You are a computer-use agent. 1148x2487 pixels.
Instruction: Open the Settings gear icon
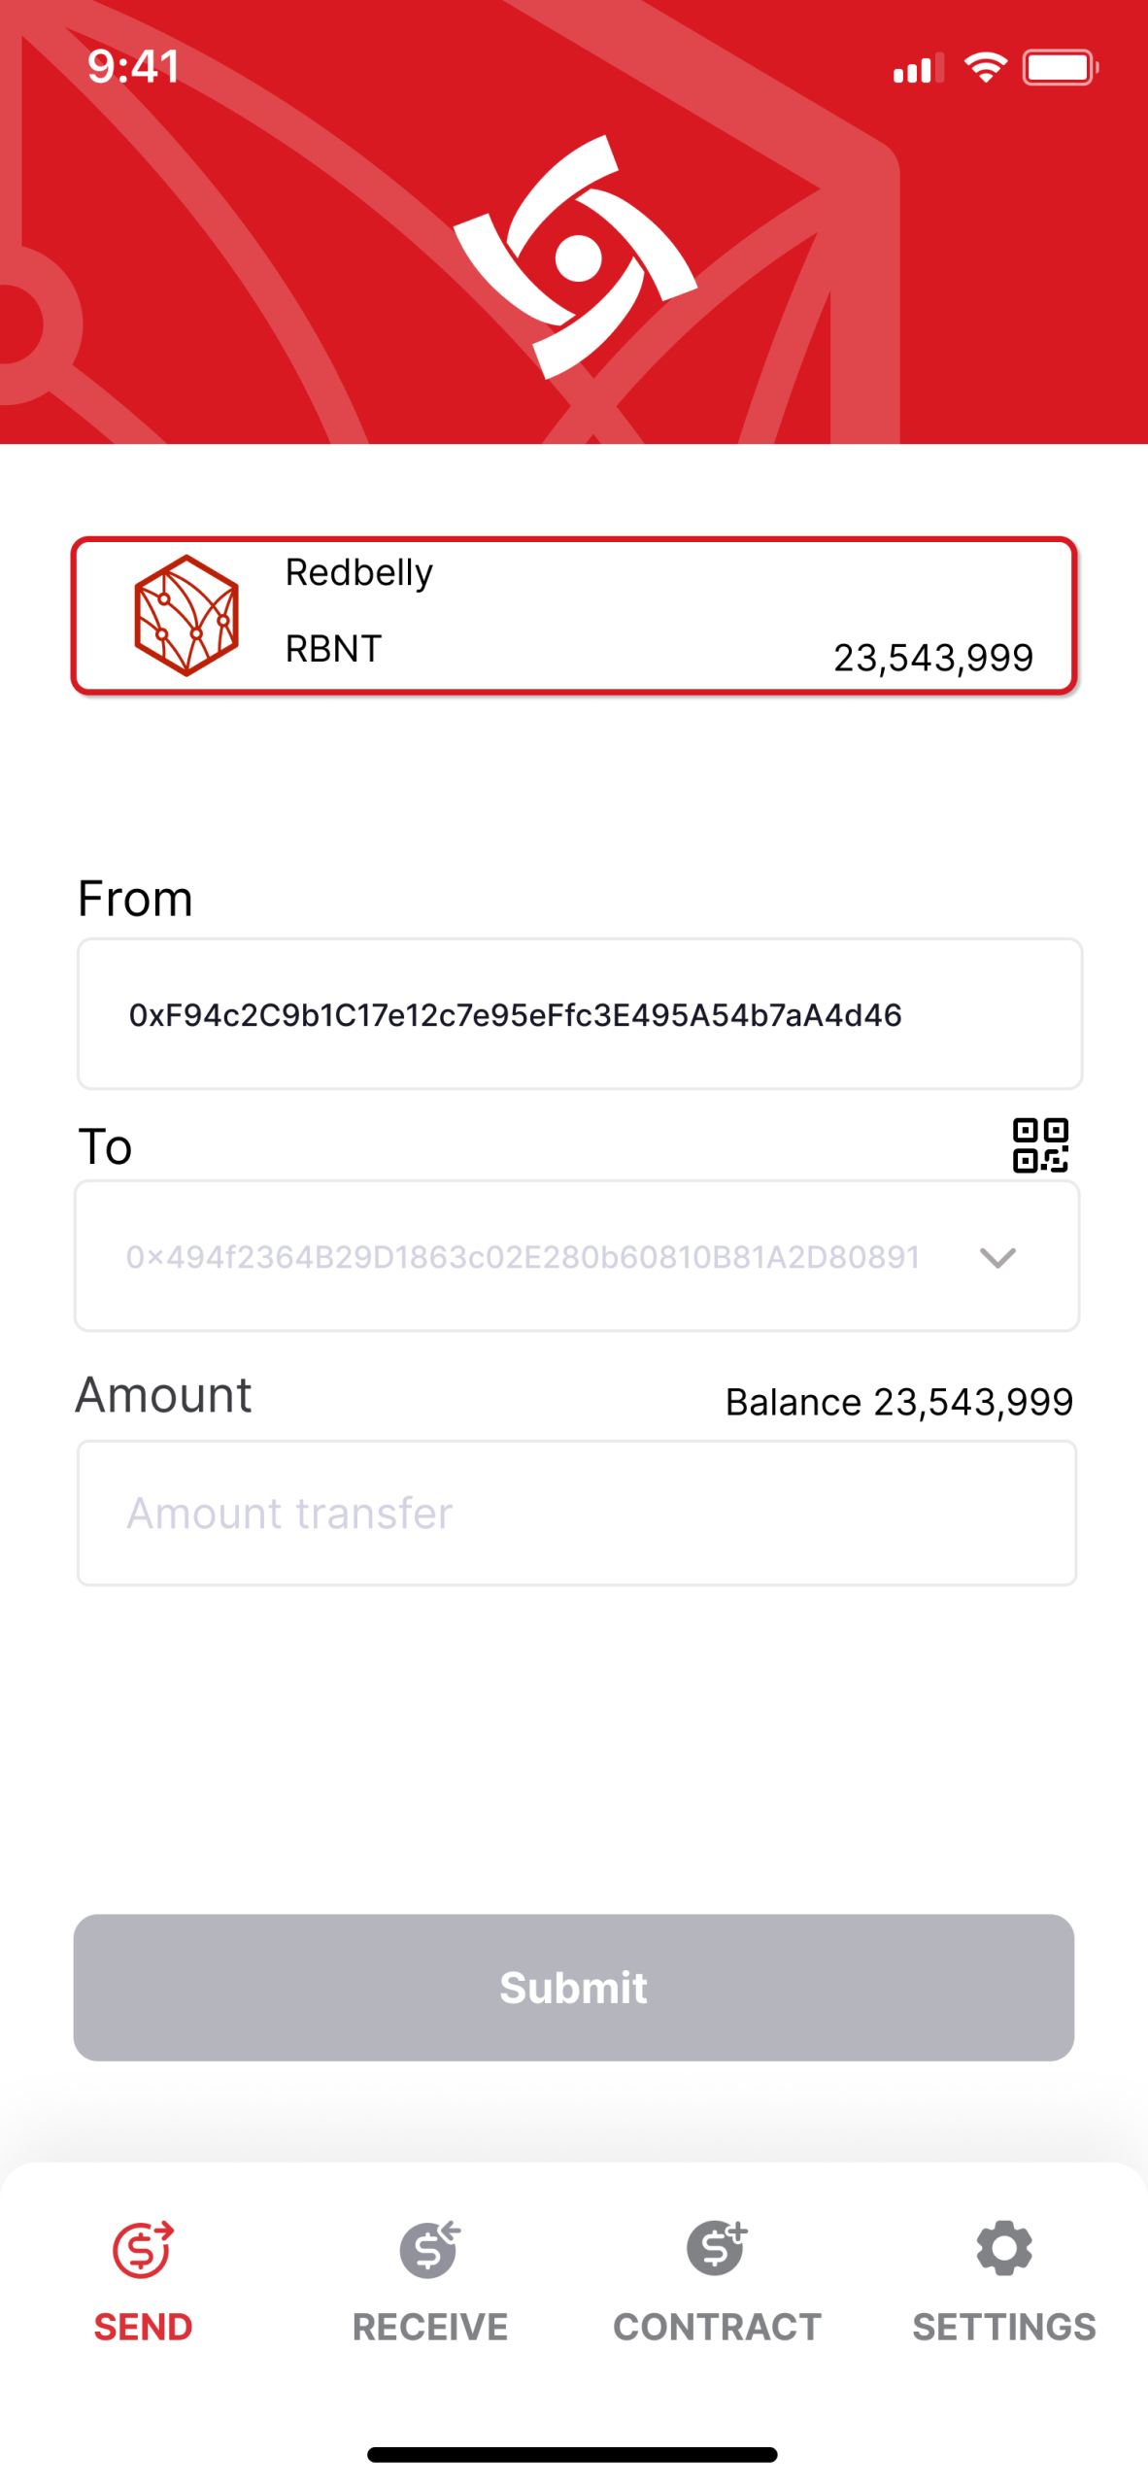point(1004,2247)
